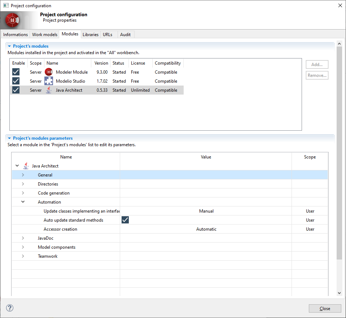Click the Value column header in parameters

tap(206, 157)
